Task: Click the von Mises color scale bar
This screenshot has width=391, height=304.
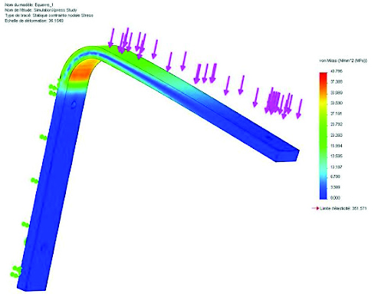Action: click(323, 136)
